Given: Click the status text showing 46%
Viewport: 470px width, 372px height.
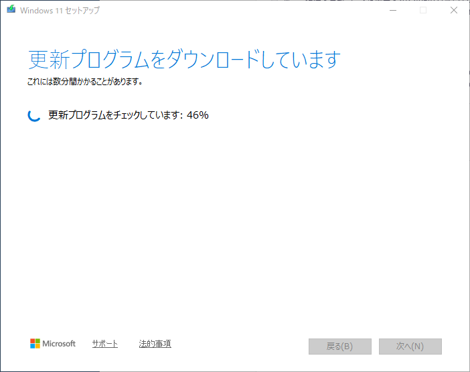Looking at the screenshot, I should point(129,115).
